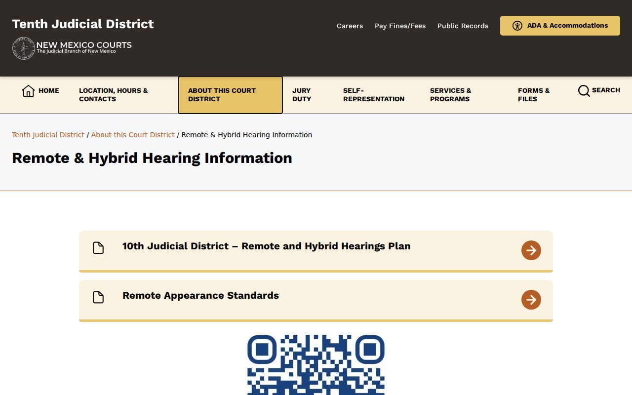Open the About This Court District menu
Screen dimensions: 632x395
coord(230,95)
